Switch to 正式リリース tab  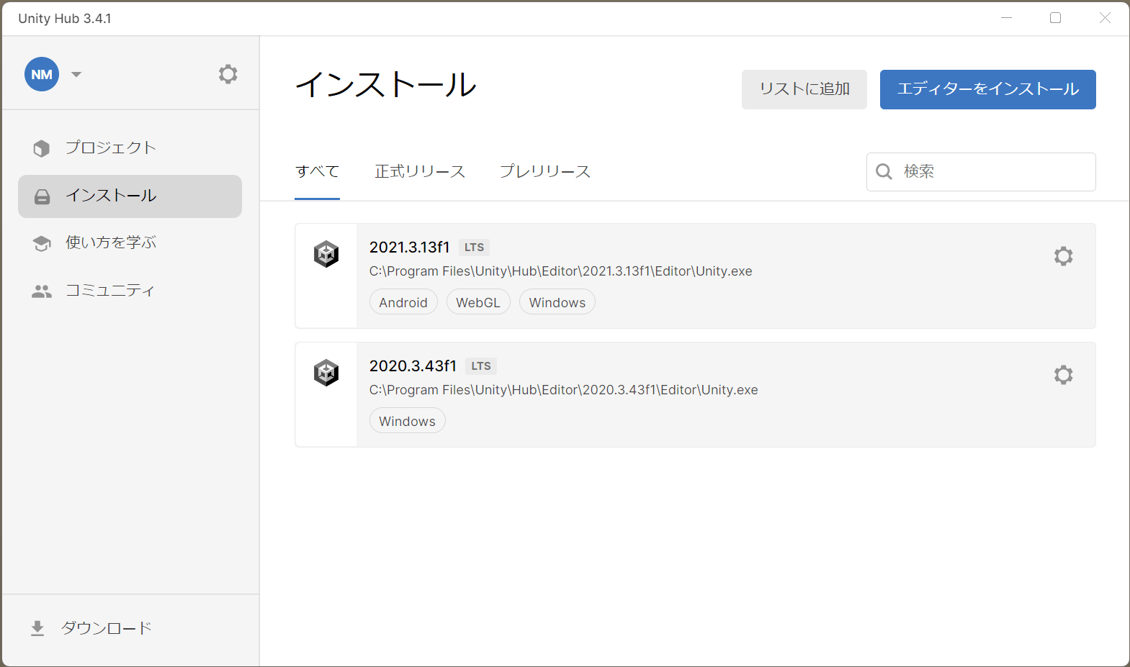pyautogui.click(x=420, y=171)
